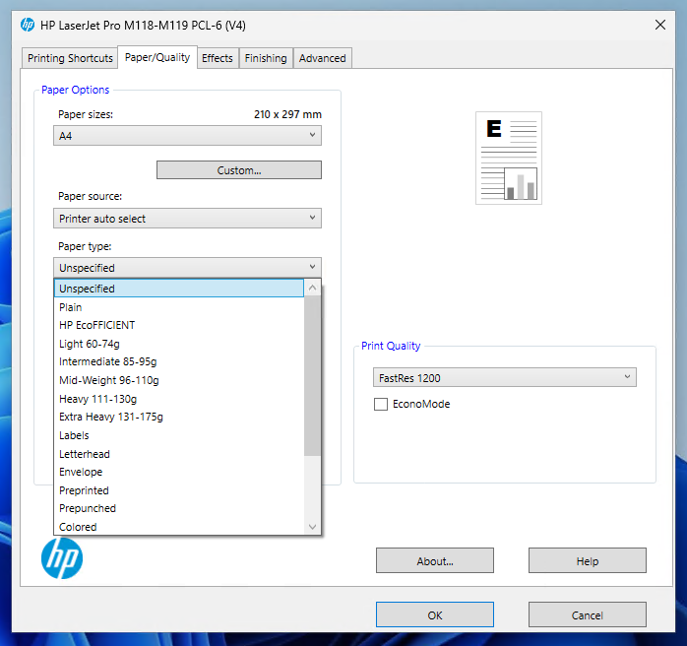Switch to the Advanced tab
The image size is (687, 646).
[323, 58]
